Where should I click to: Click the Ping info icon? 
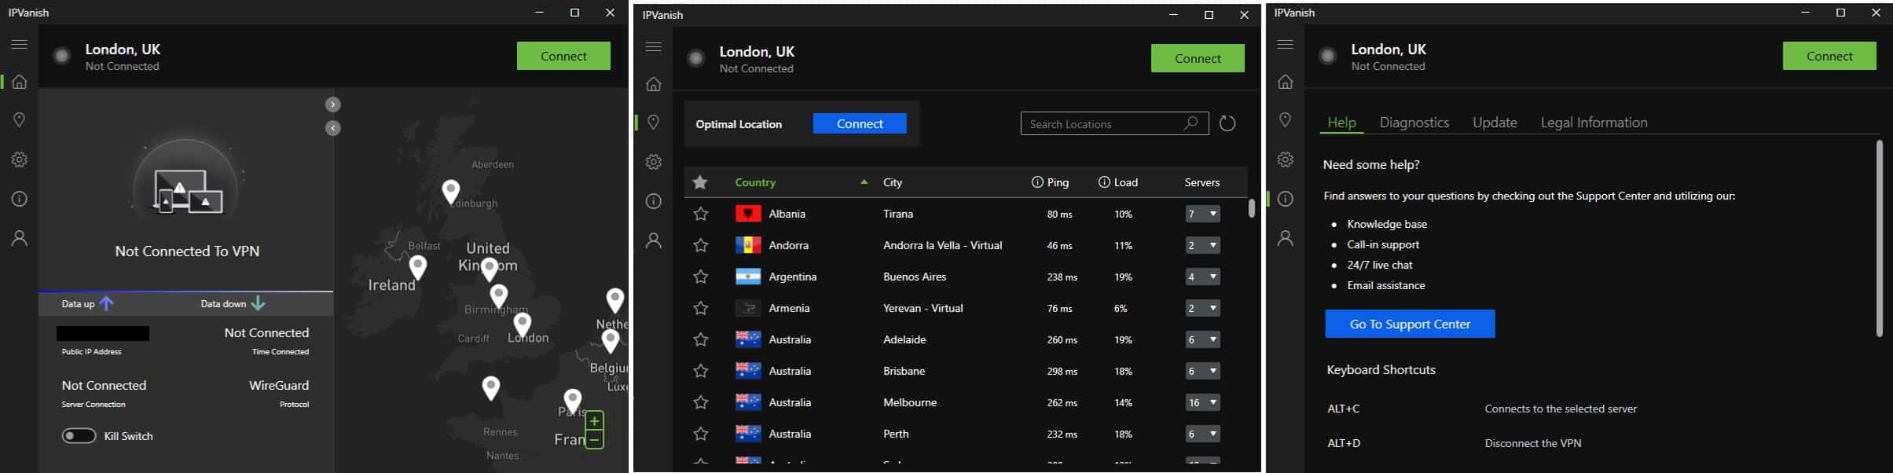click(x=1037, y=182)
